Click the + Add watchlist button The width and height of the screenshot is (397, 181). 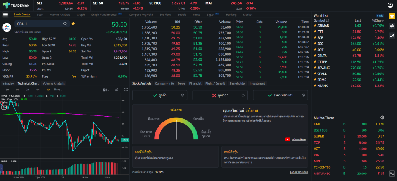(x=380, y=15)
